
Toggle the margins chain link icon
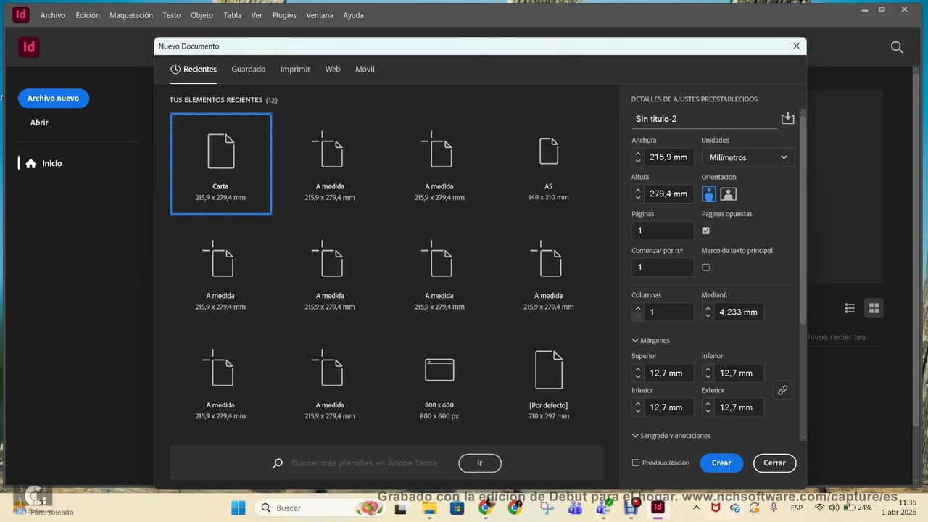point(782,390)
